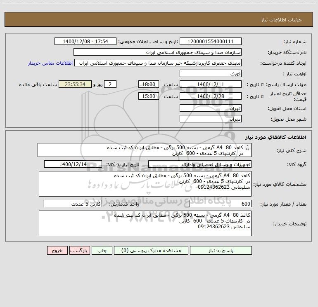Viewport: 318px width, 307px height.
Task: Click the countdown timer 23:55:34
Action: point(75,84)
